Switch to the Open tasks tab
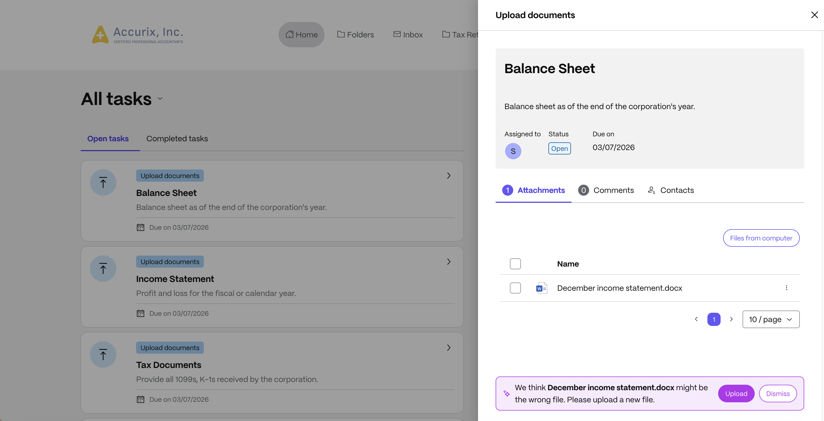Viewport: 824px width, 421px height. [108, 139]
